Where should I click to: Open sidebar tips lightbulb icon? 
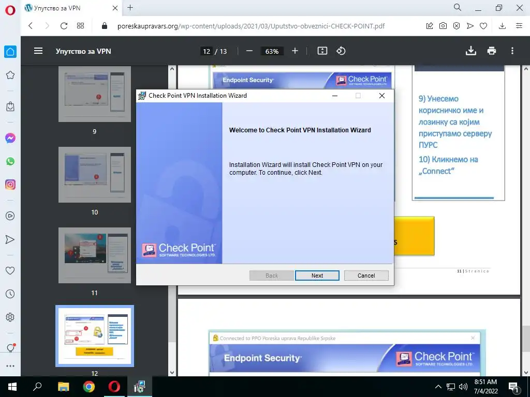pyautogui.click(x=10, y=348)
